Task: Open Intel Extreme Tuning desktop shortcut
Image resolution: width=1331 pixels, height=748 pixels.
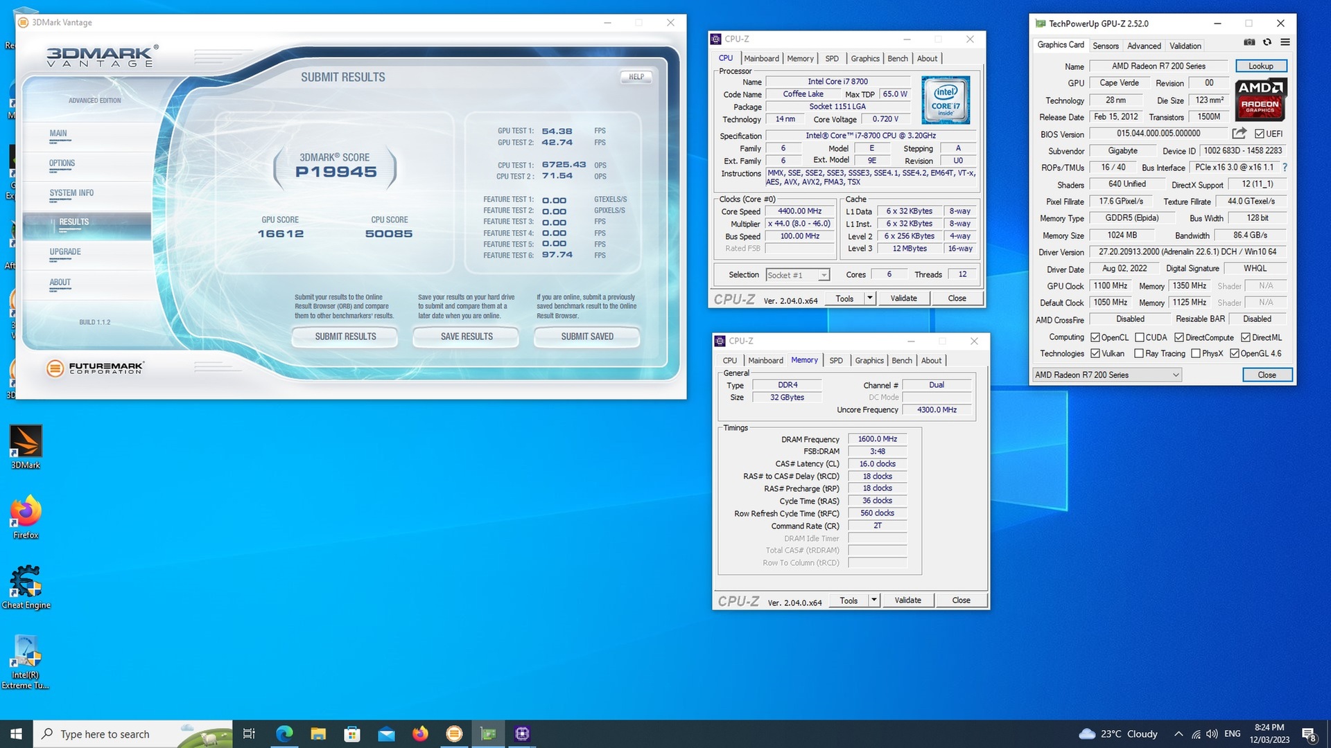Action: (x=26, y=662)
